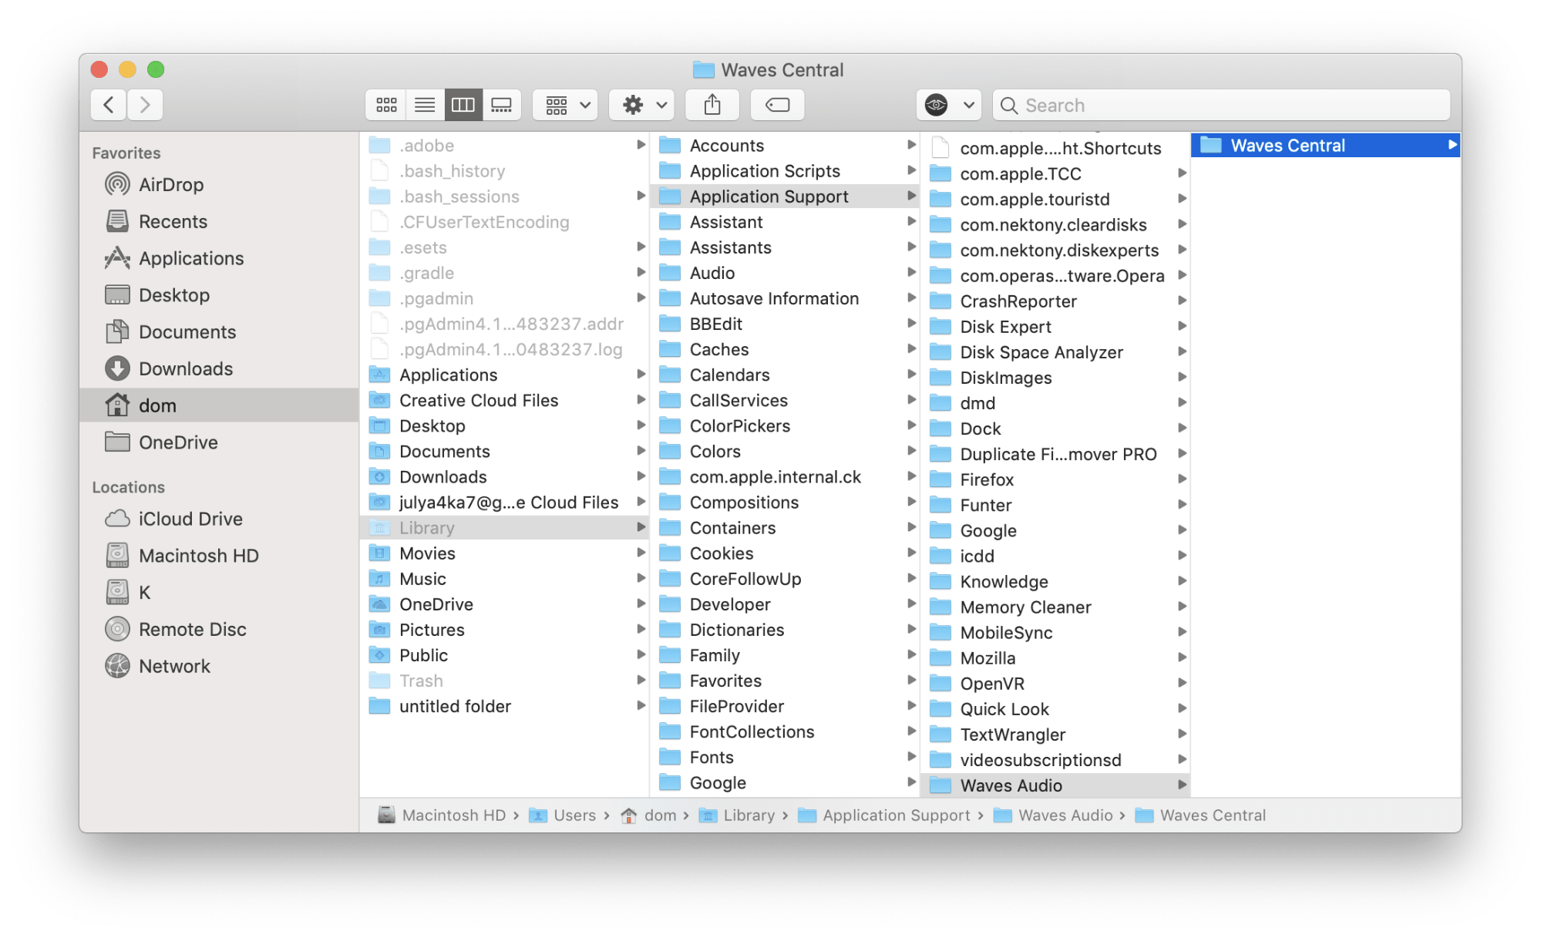Expand the Containers folder disclosure triangle
The height and width of the screenshot is (938, 1541).
point(913,529)
